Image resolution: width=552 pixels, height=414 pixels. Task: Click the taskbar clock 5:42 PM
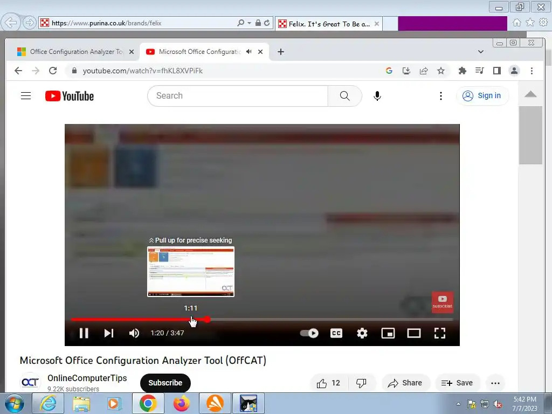pyautogui.click(x=525, y=403)
